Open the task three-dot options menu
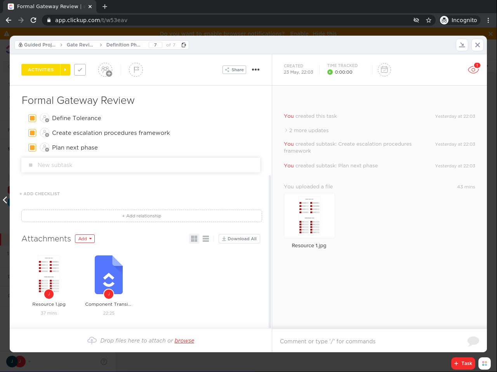 [x=255, y=70]
